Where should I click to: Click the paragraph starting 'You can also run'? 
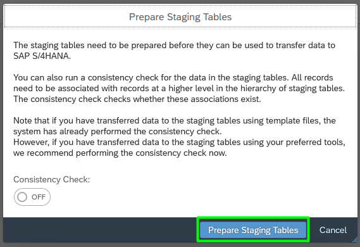pos(179,88)
